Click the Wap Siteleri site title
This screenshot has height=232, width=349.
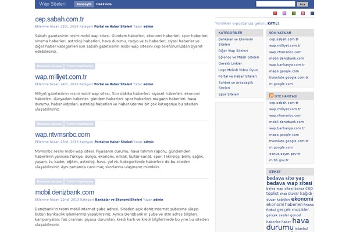point(52,4)
